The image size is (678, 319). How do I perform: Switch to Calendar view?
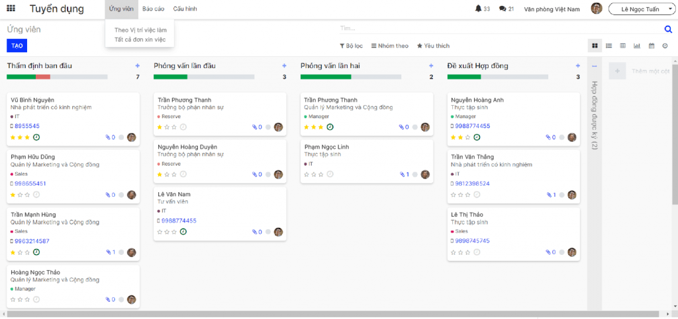point(652,46)
